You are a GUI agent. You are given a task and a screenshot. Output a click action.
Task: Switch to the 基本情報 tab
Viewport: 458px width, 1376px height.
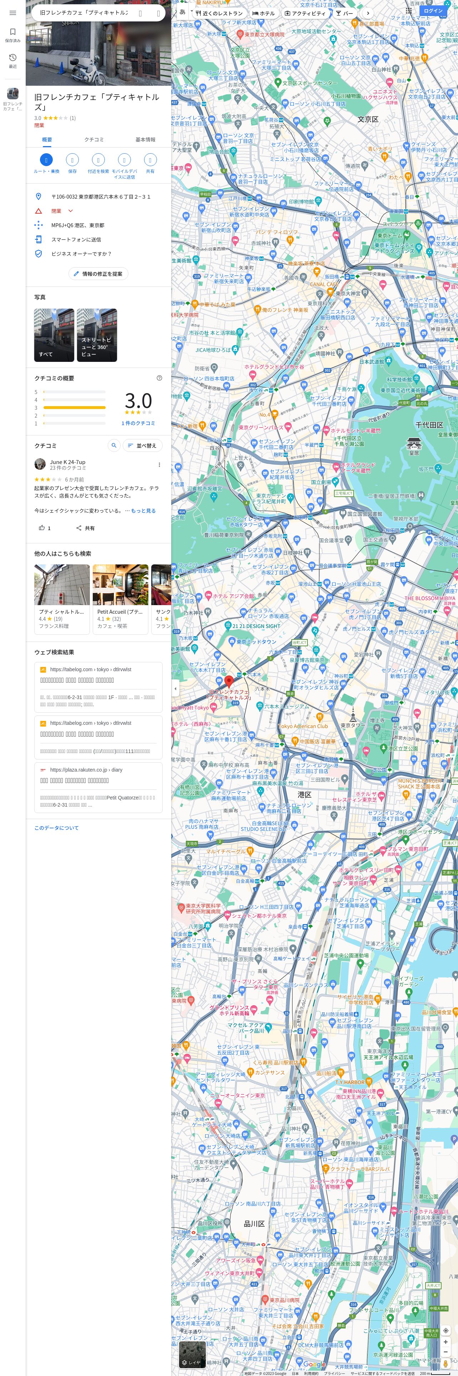pos(145,139)
